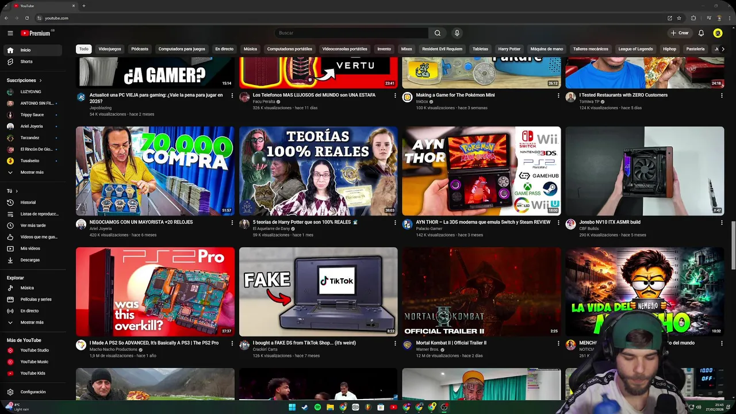
Task: Go to Inicio in sidebar
Action: (33, 50)
